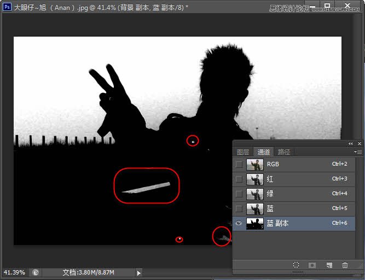Collapse the panel with the double-arrow icon
This screenshot has width=365, height=280.
pyautogui.click(x=351, y=143)
